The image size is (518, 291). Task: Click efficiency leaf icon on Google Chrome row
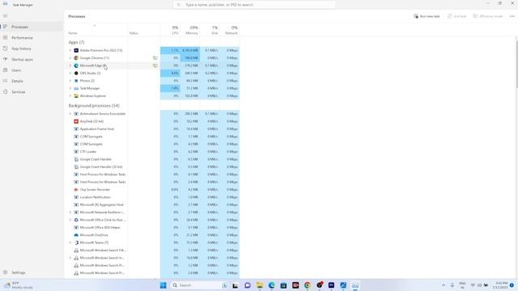155,58
